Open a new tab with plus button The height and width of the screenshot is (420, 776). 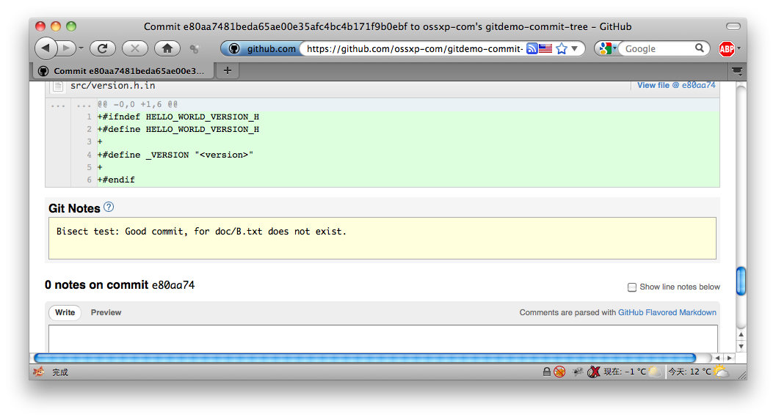(x=227, y=70)
